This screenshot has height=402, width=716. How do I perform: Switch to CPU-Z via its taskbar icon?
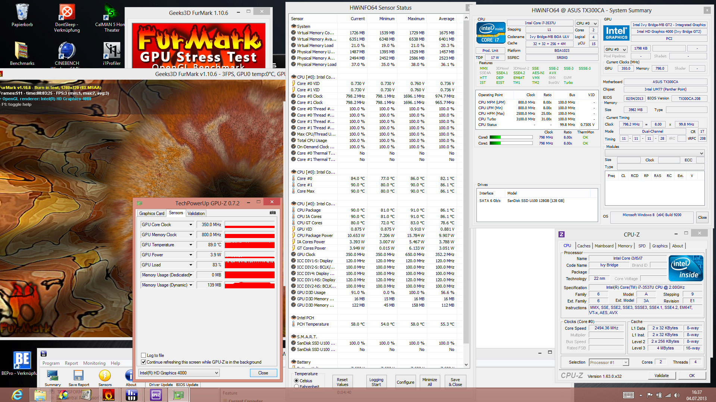point(156,395)
